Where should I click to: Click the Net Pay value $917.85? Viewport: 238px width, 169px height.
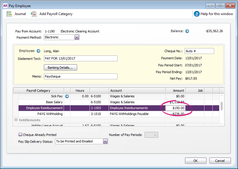[x=191, y=78]
